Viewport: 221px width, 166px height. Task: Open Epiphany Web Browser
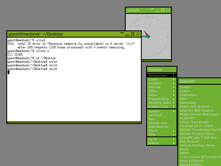click(x=199, y=110)
